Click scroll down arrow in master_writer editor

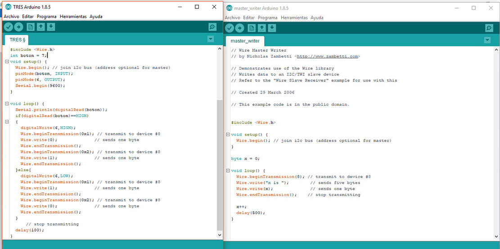click(496, 236)
